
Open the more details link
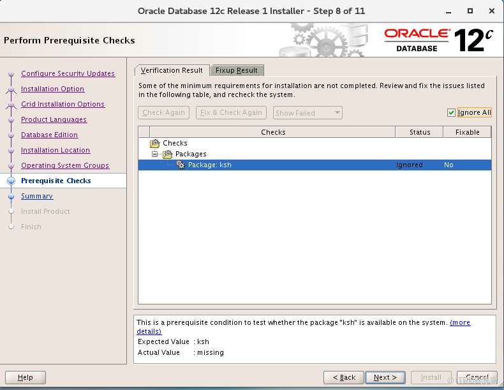pyautogui.click(x=460, y=322)
